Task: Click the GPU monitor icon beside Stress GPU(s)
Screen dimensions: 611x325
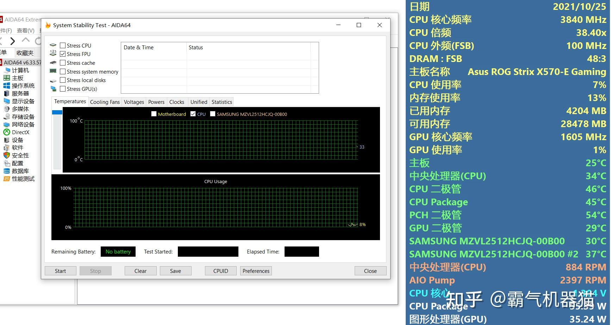Action: click(x=53, y=89)
